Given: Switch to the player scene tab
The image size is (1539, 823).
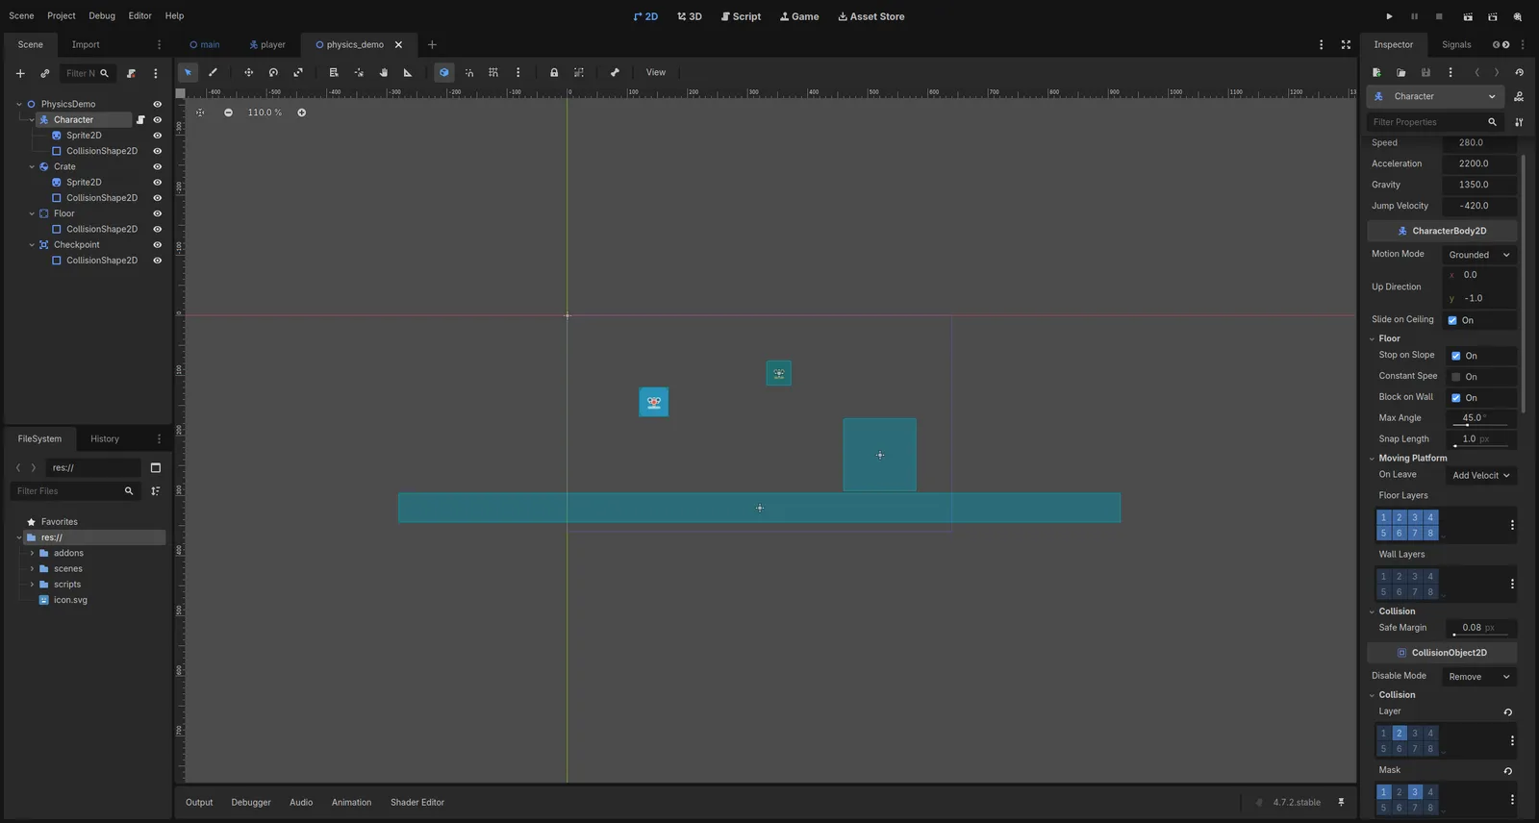Looking at the screenshot, I should pyautogui.click(x=267, y=44).
